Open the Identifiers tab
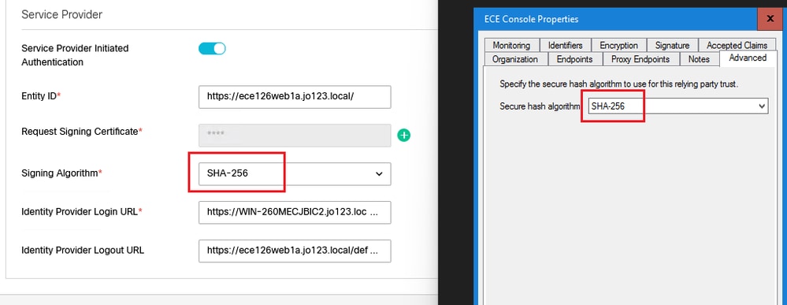The width and height of the screenshot is (787, 305). click(565, 45)
